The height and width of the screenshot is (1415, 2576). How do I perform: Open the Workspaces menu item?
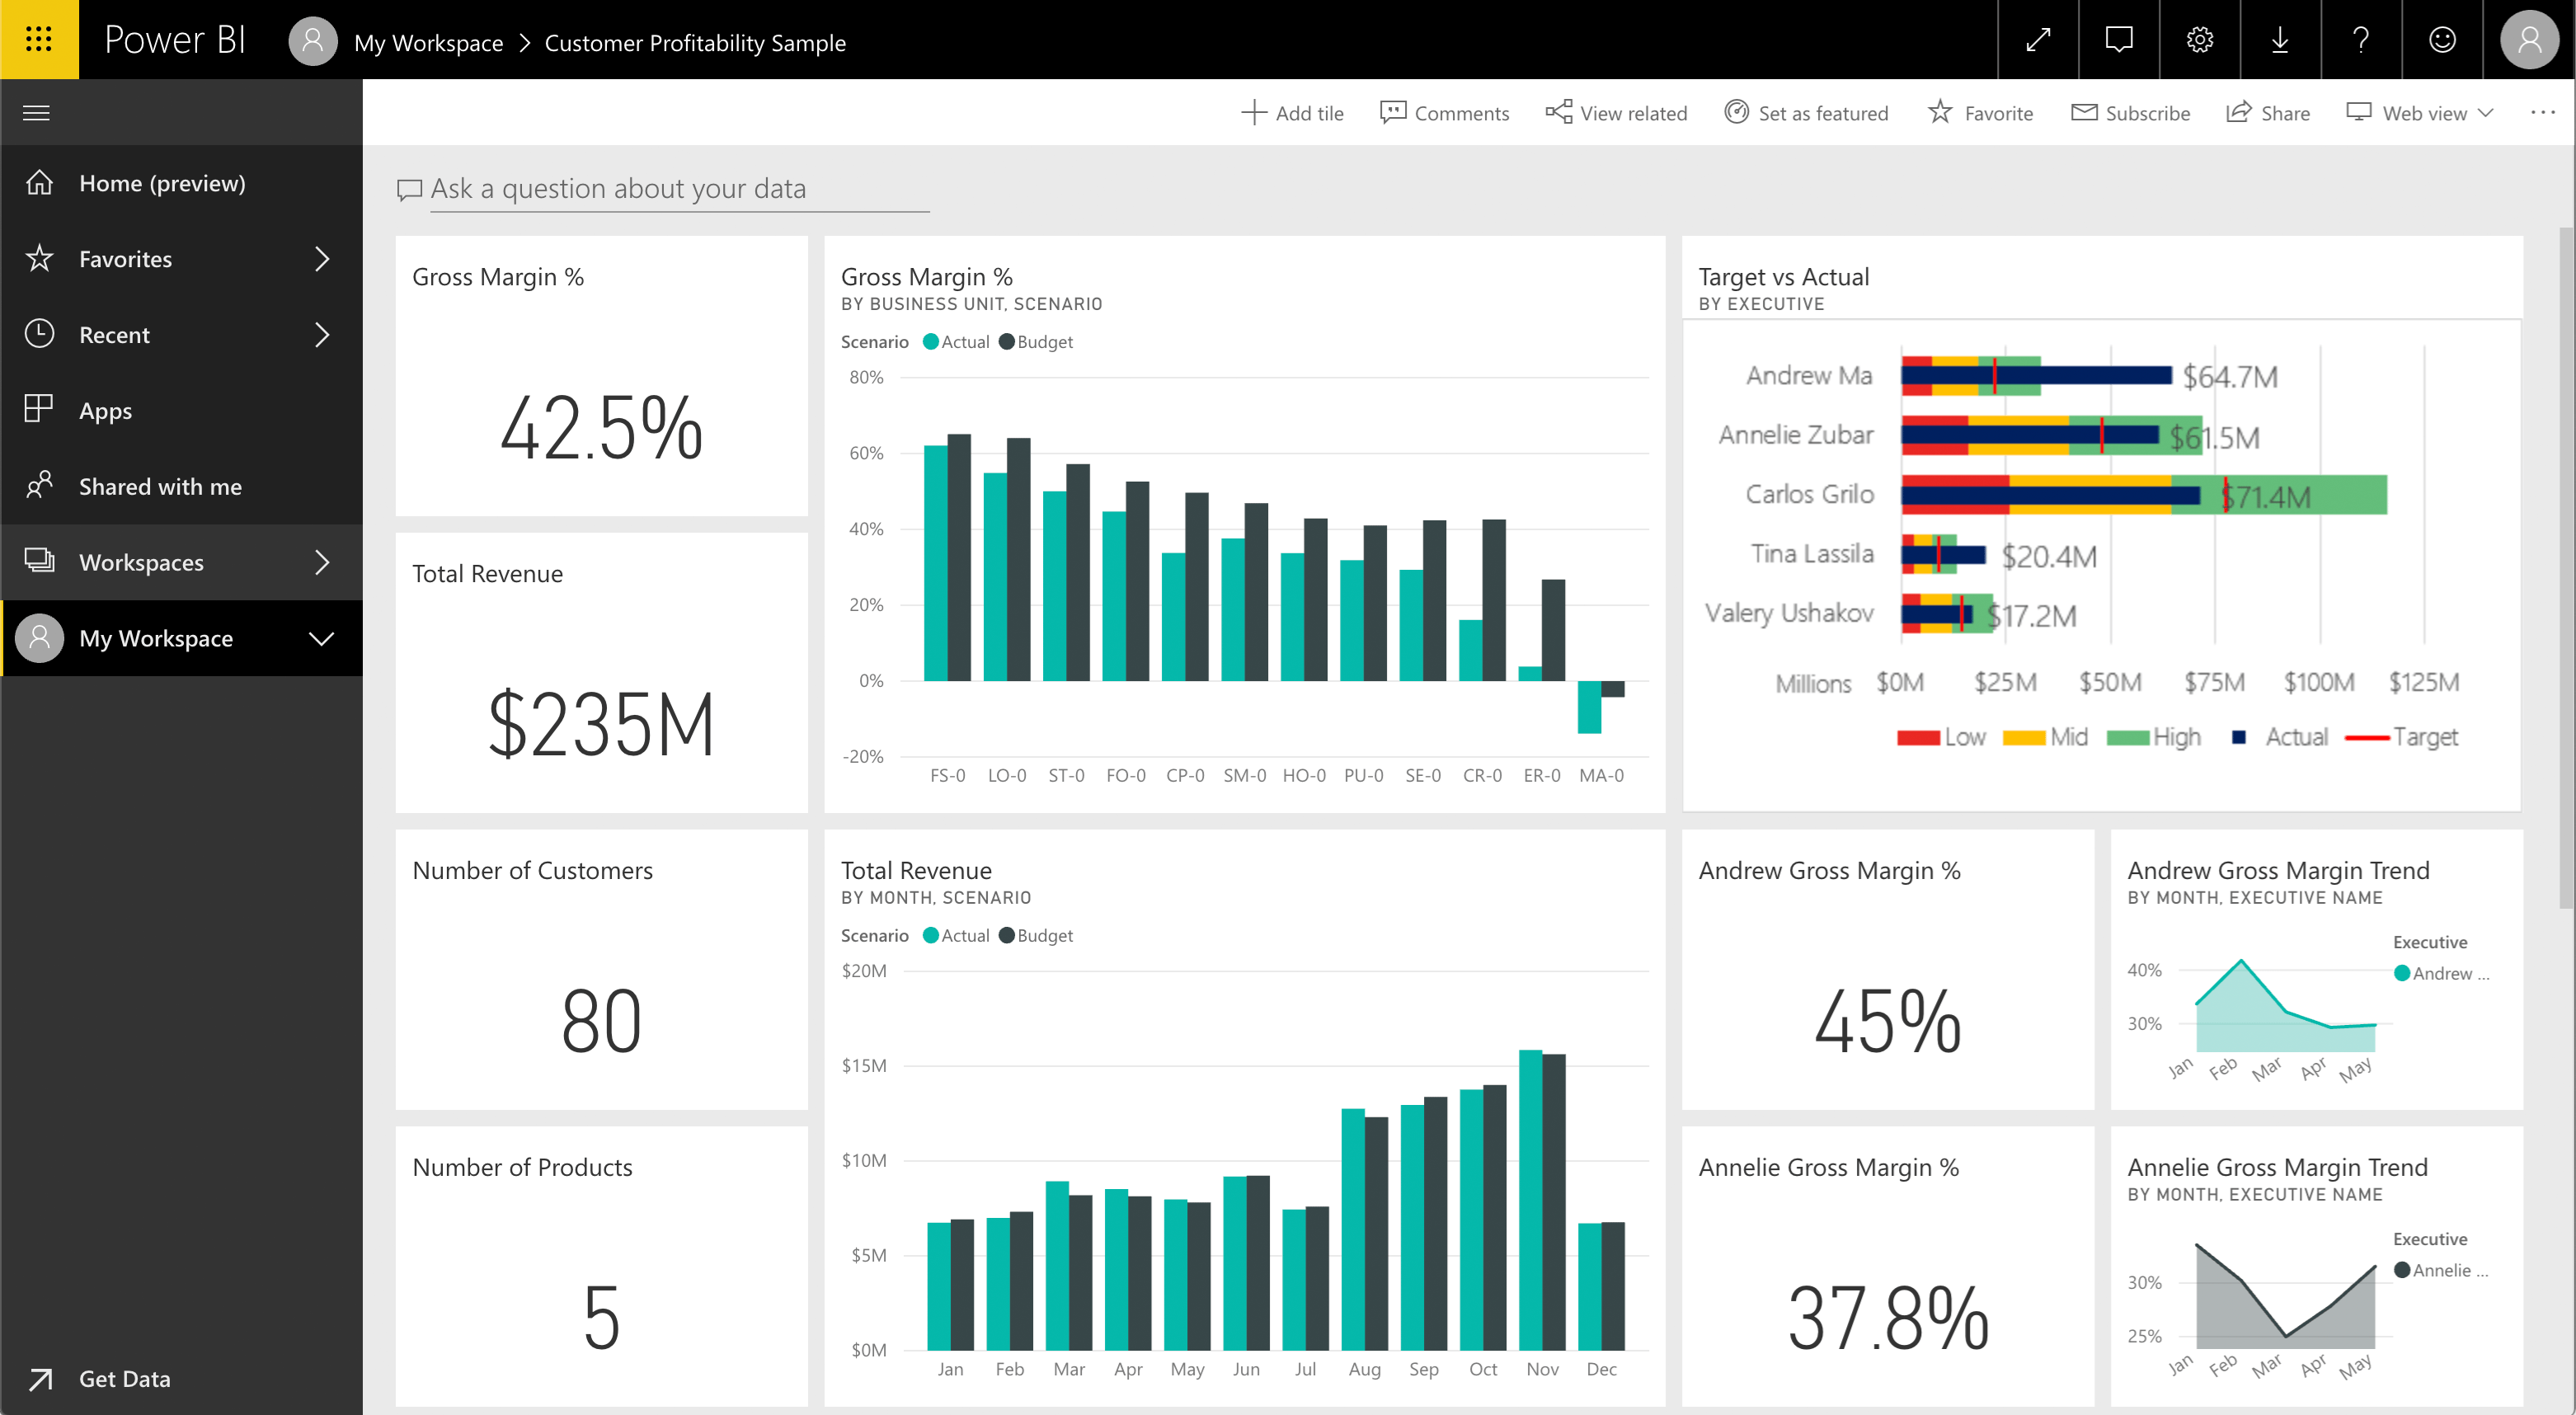[x=174, y=561]
